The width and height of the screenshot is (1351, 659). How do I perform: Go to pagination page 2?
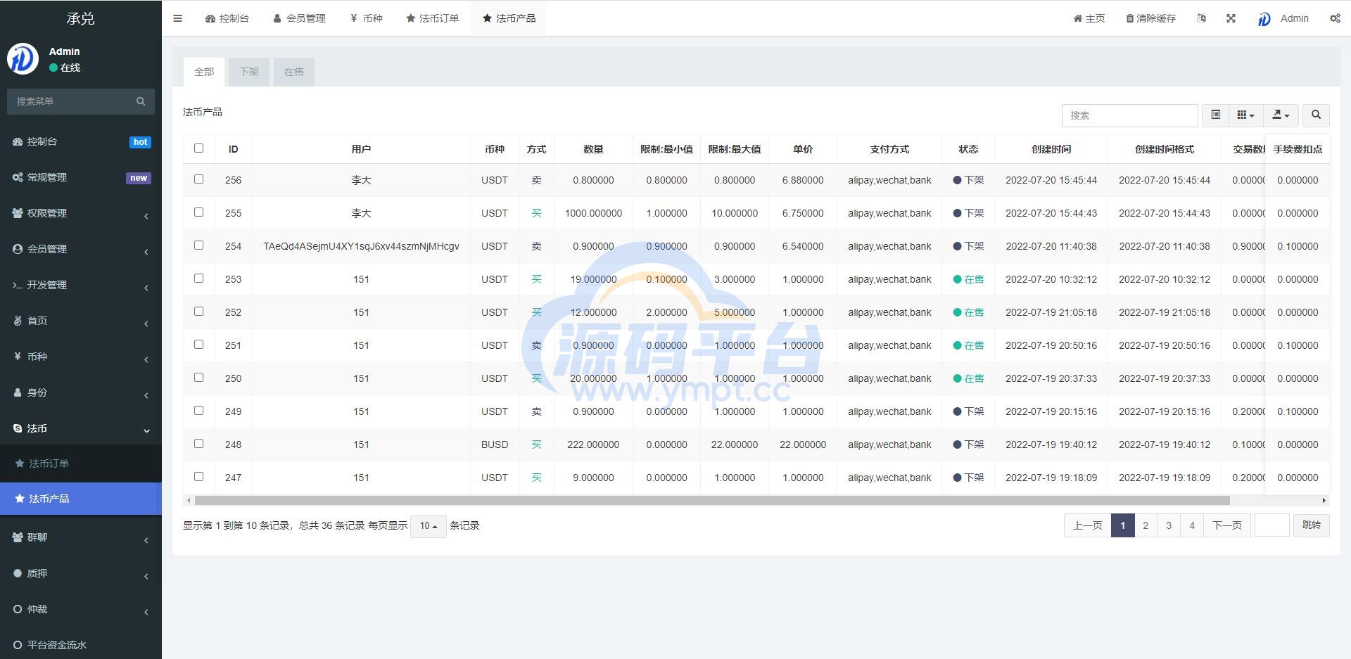pyautogui.click(x=1146, y=525)
